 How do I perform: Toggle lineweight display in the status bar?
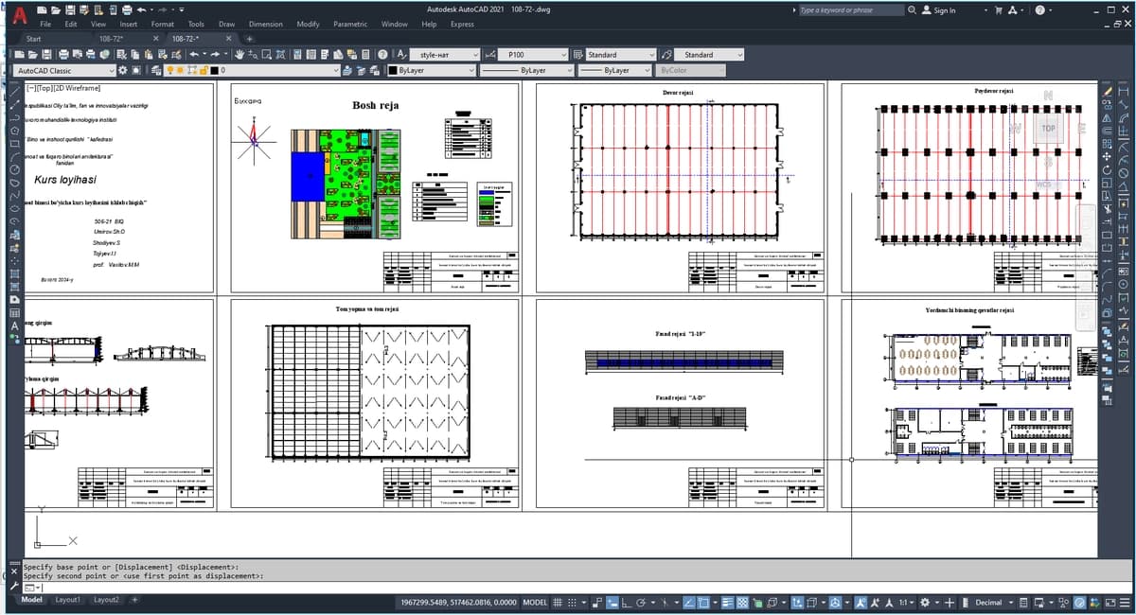tap(727, 602)
